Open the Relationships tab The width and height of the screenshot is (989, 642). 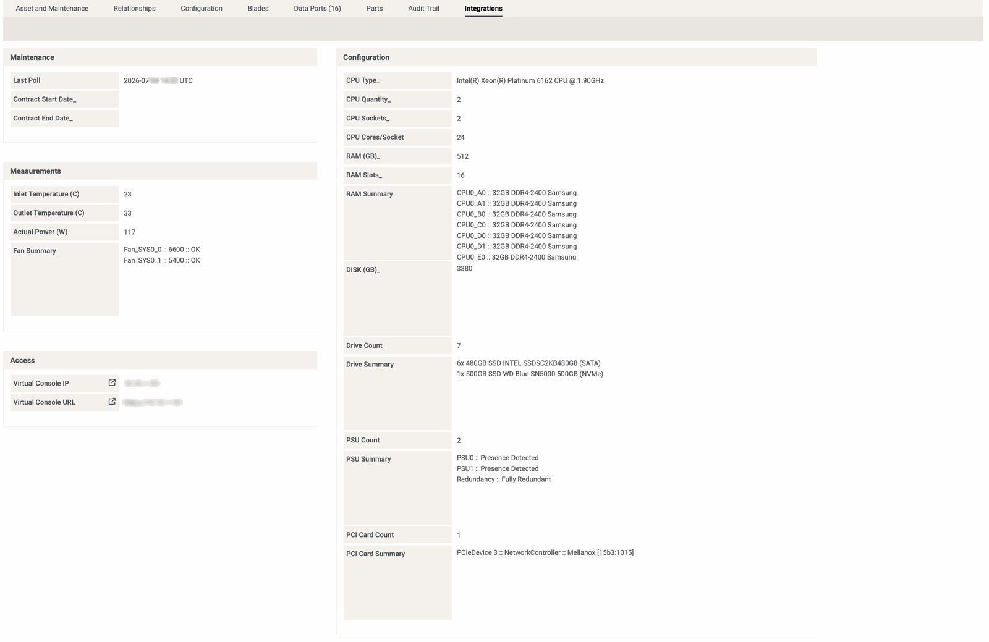pyautogui.click(x=135, y=9)
